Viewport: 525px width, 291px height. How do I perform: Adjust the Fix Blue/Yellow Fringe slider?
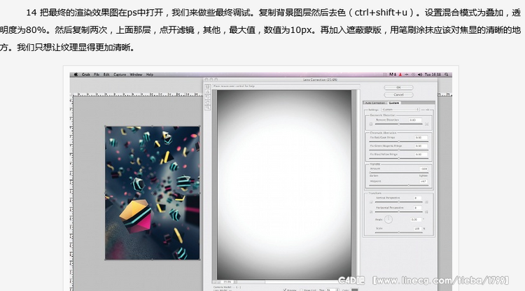click(x=399, y=158)
